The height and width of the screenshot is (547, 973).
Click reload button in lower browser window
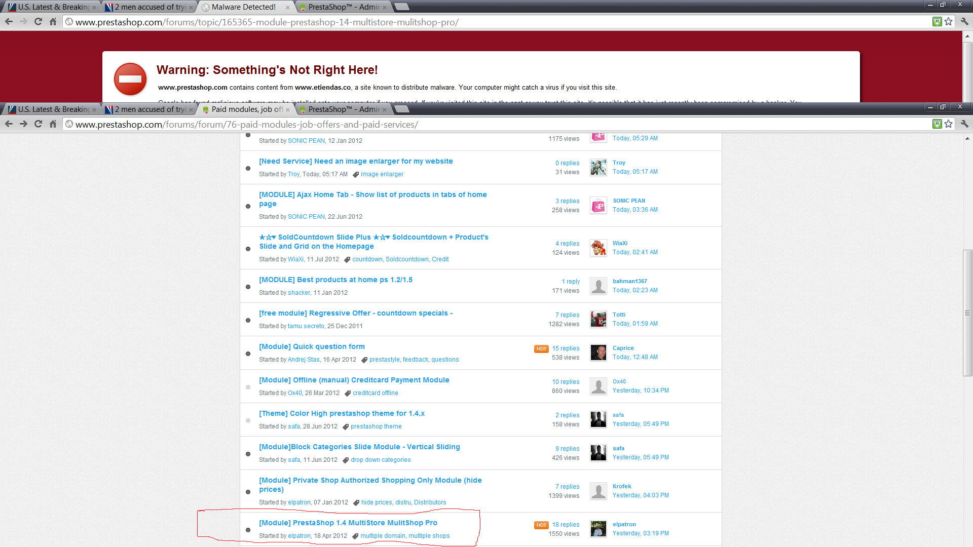coord(38,124)
